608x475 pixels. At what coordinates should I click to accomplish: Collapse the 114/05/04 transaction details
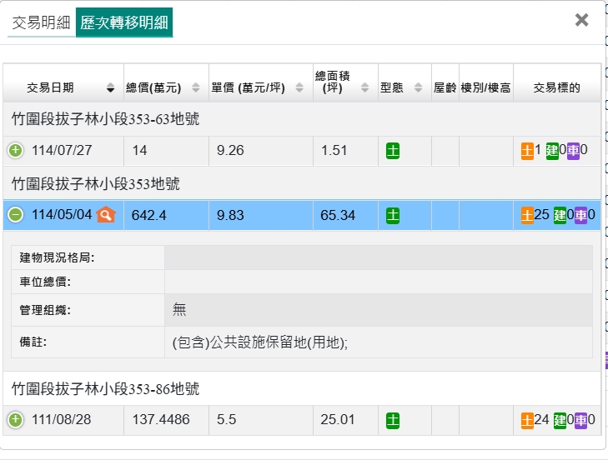(15, 215)
